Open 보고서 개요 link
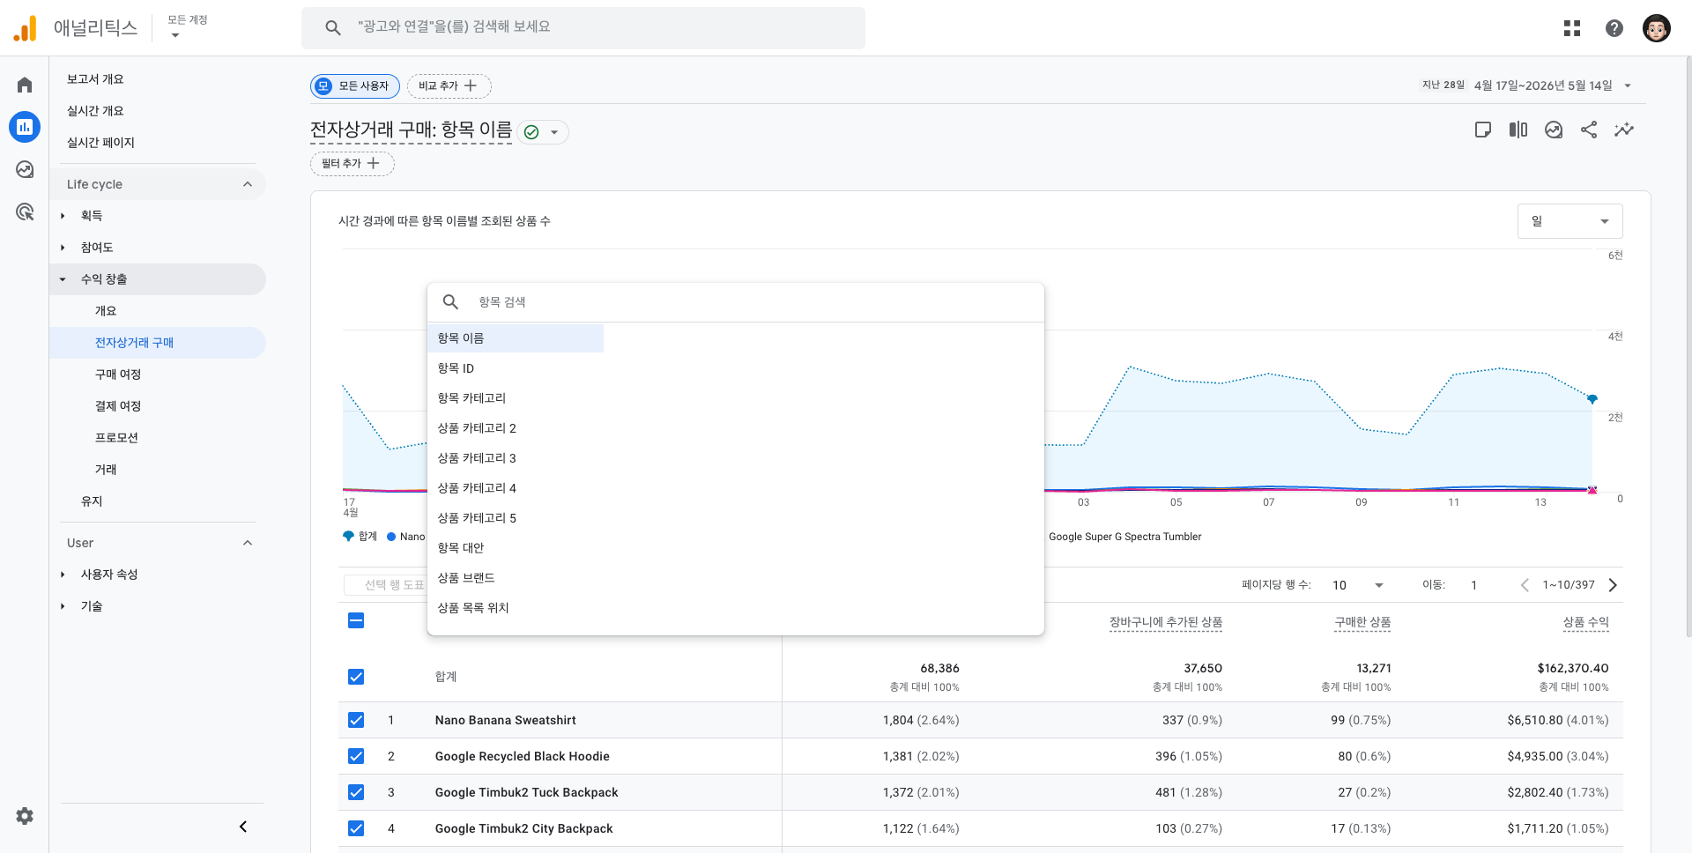 click(x=95, y=79)
